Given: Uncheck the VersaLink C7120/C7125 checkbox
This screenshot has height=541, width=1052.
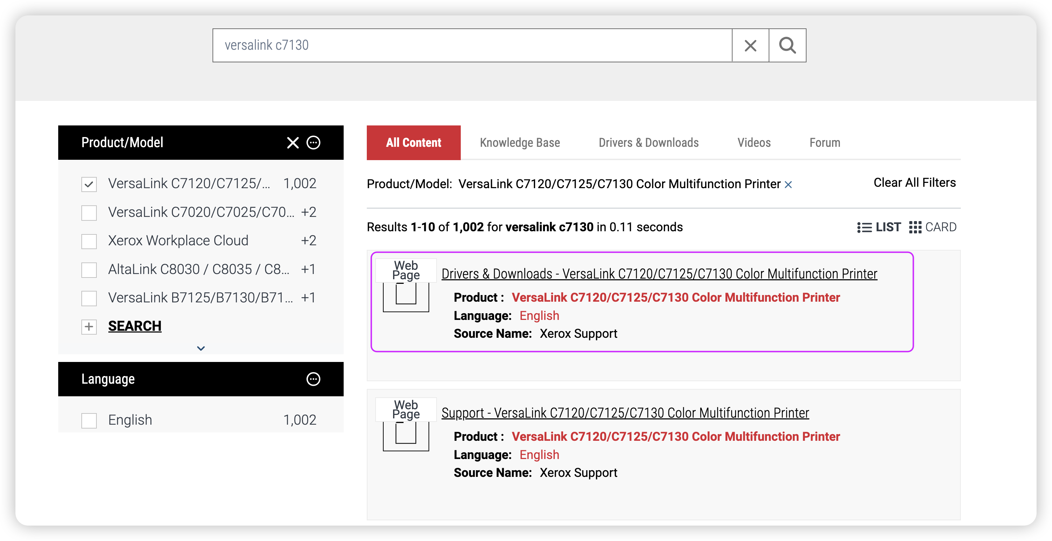Looking at the screenshot, I should [x=89, y=184].
